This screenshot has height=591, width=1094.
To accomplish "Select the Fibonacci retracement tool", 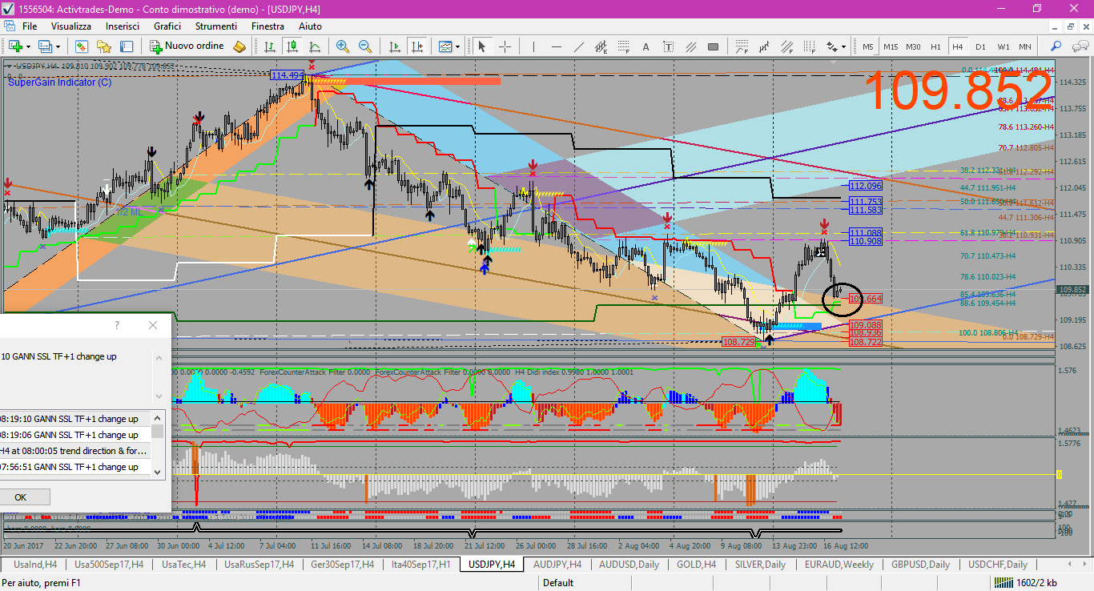I will 623,46.
